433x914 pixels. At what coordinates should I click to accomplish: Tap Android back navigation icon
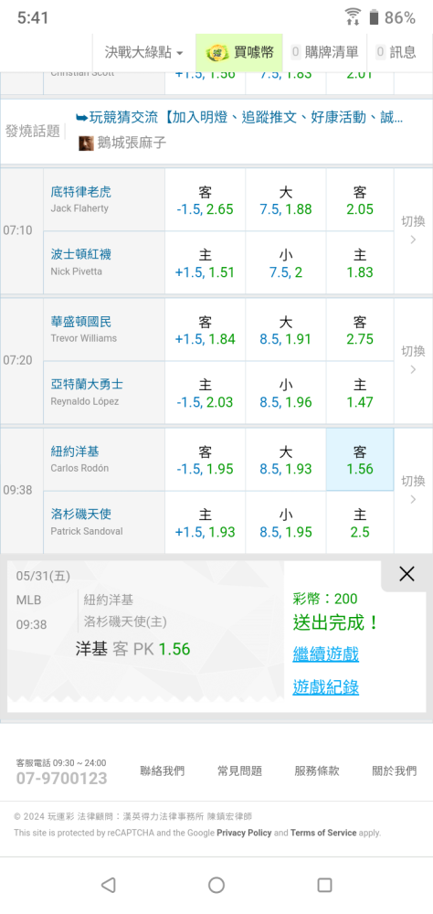coord(108,885)
